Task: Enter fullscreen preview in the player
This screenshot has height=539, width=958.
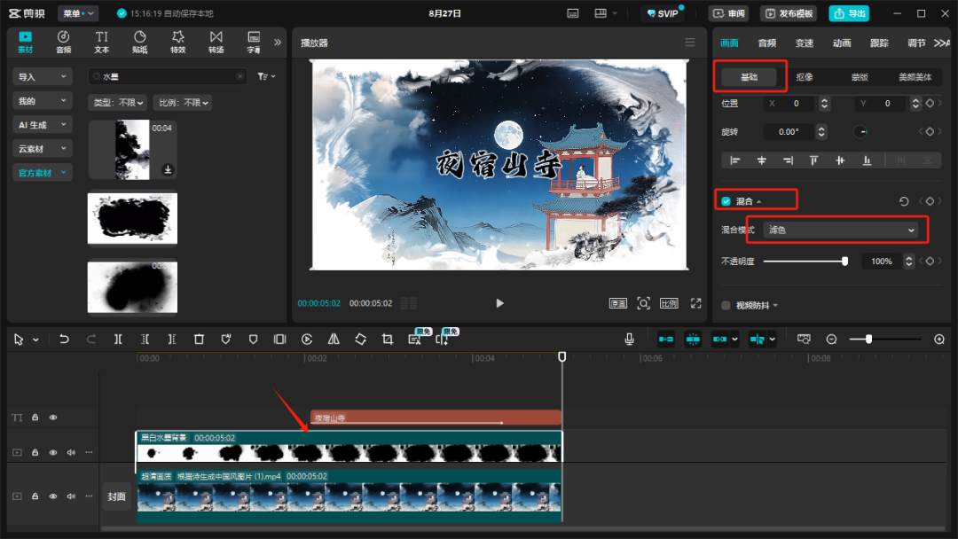Action: 695,303
